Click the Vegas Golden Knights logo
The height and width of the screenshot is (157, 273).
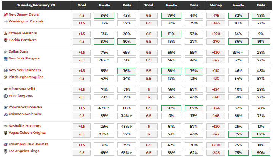coord(5,133)
